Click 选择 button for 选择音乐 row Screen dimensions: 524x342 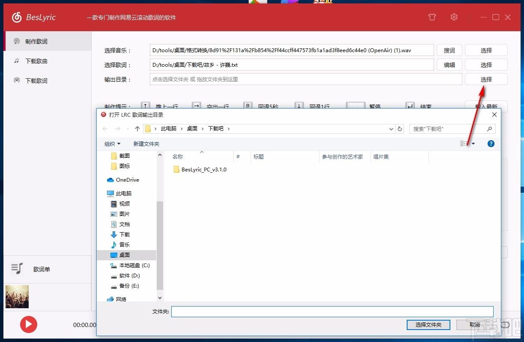click(486, 50)
